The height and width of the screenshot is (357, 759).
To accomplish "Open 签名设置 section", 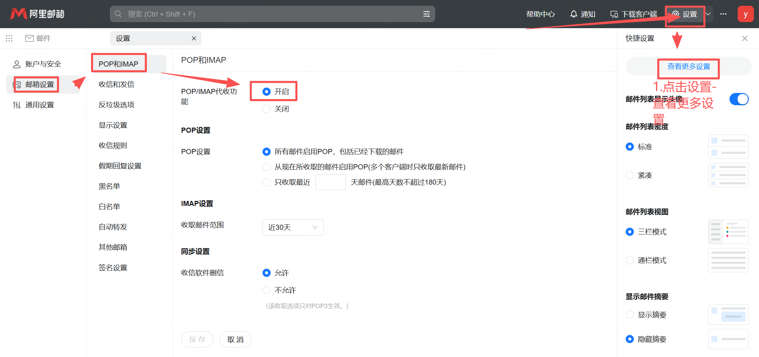I will (x=113, y=267).
